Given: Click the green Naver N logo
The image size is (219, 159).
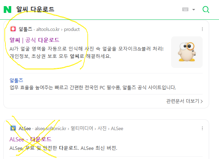Looking at the screenshot, I should point(7,10).
